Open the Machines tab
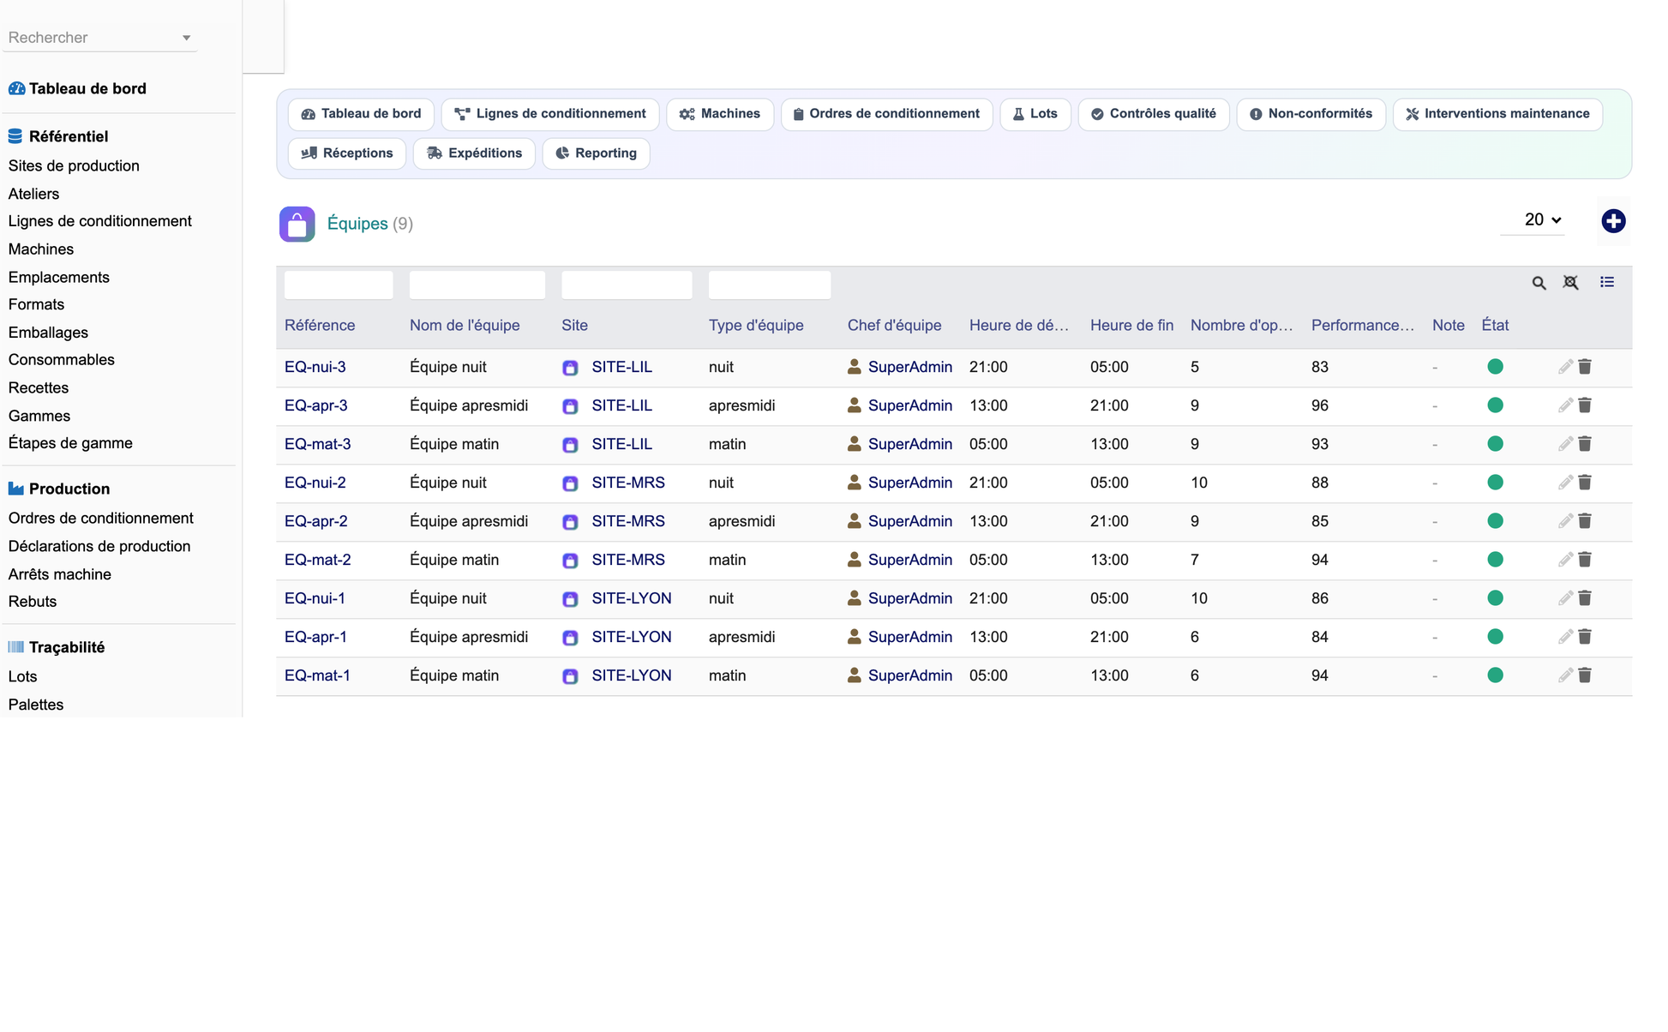The image size is (1668, 1032). click(x=720, y=114)
